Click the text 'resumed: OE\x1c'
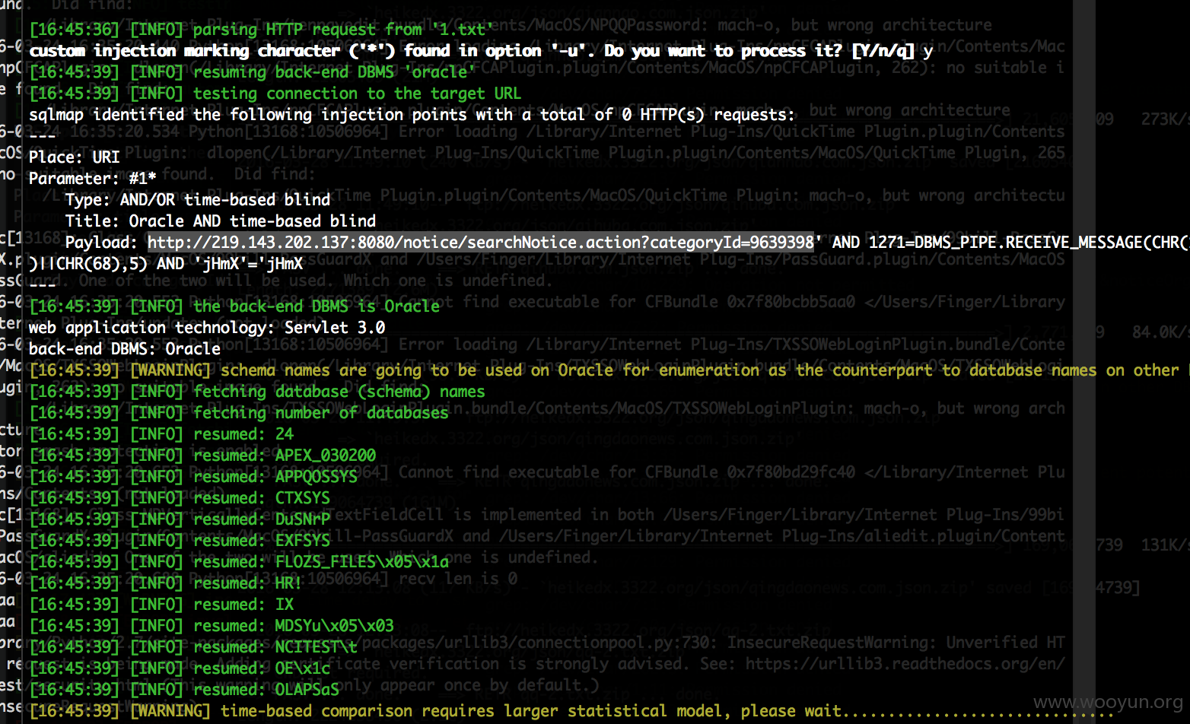The width and height of the screenshot is (1190, 724). click(x=262, y=668)
